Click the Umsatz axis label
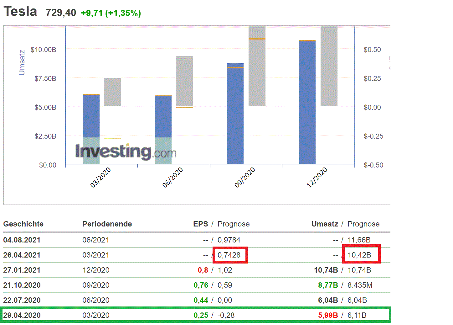The height and width of the screenshot is (325, 453). click(x=22, y=61)
